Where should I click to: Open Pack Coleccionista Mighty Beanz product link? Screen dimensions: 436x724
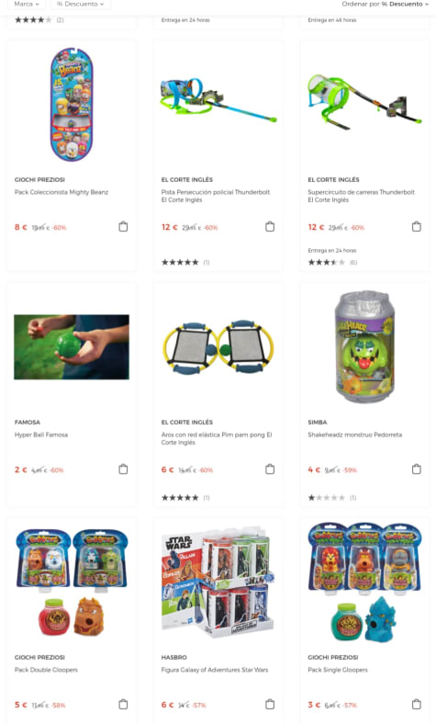click(x=61, y=192)
